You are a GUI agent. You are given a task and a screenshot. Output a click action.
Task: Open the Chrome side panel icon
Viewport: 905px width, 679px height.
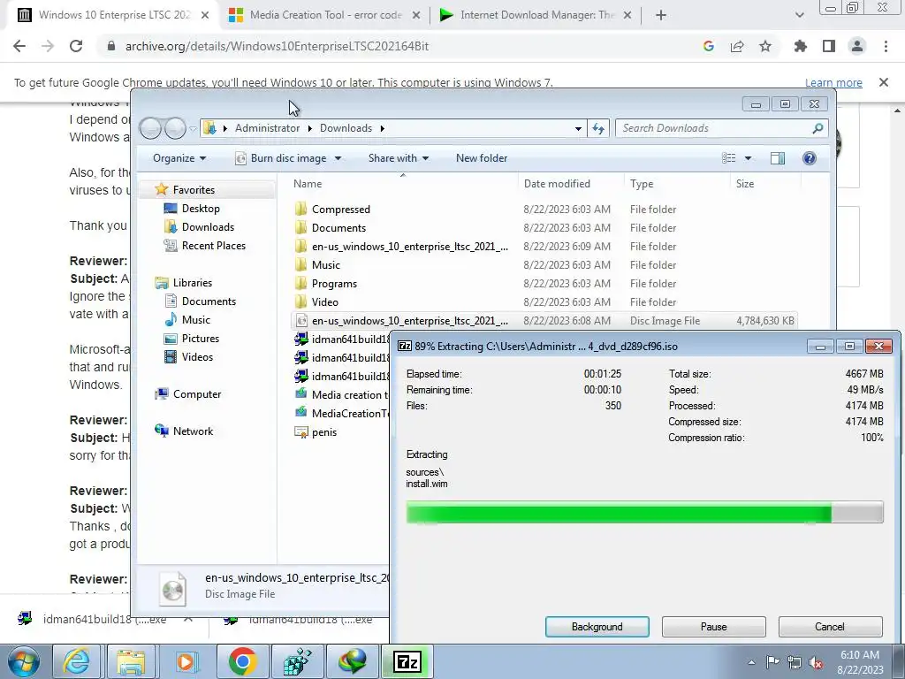tap(829, 46)
